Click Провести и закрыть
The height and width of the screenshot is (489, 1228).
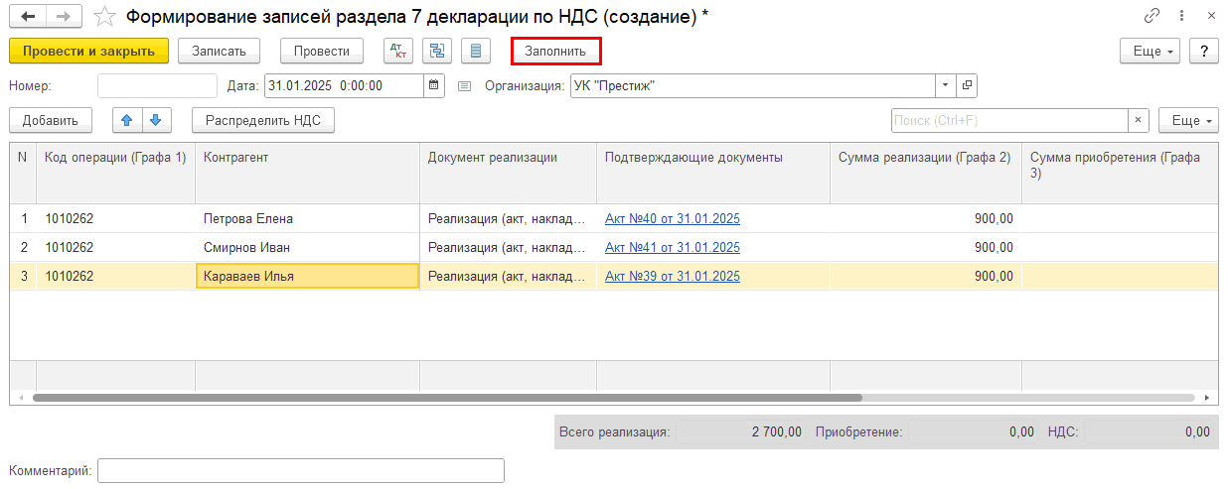88,51
